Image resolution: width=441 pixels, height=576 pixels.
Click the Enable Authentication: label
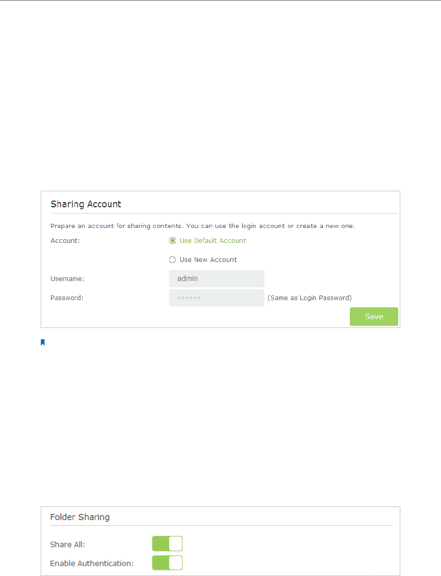(x=92, y=563)
